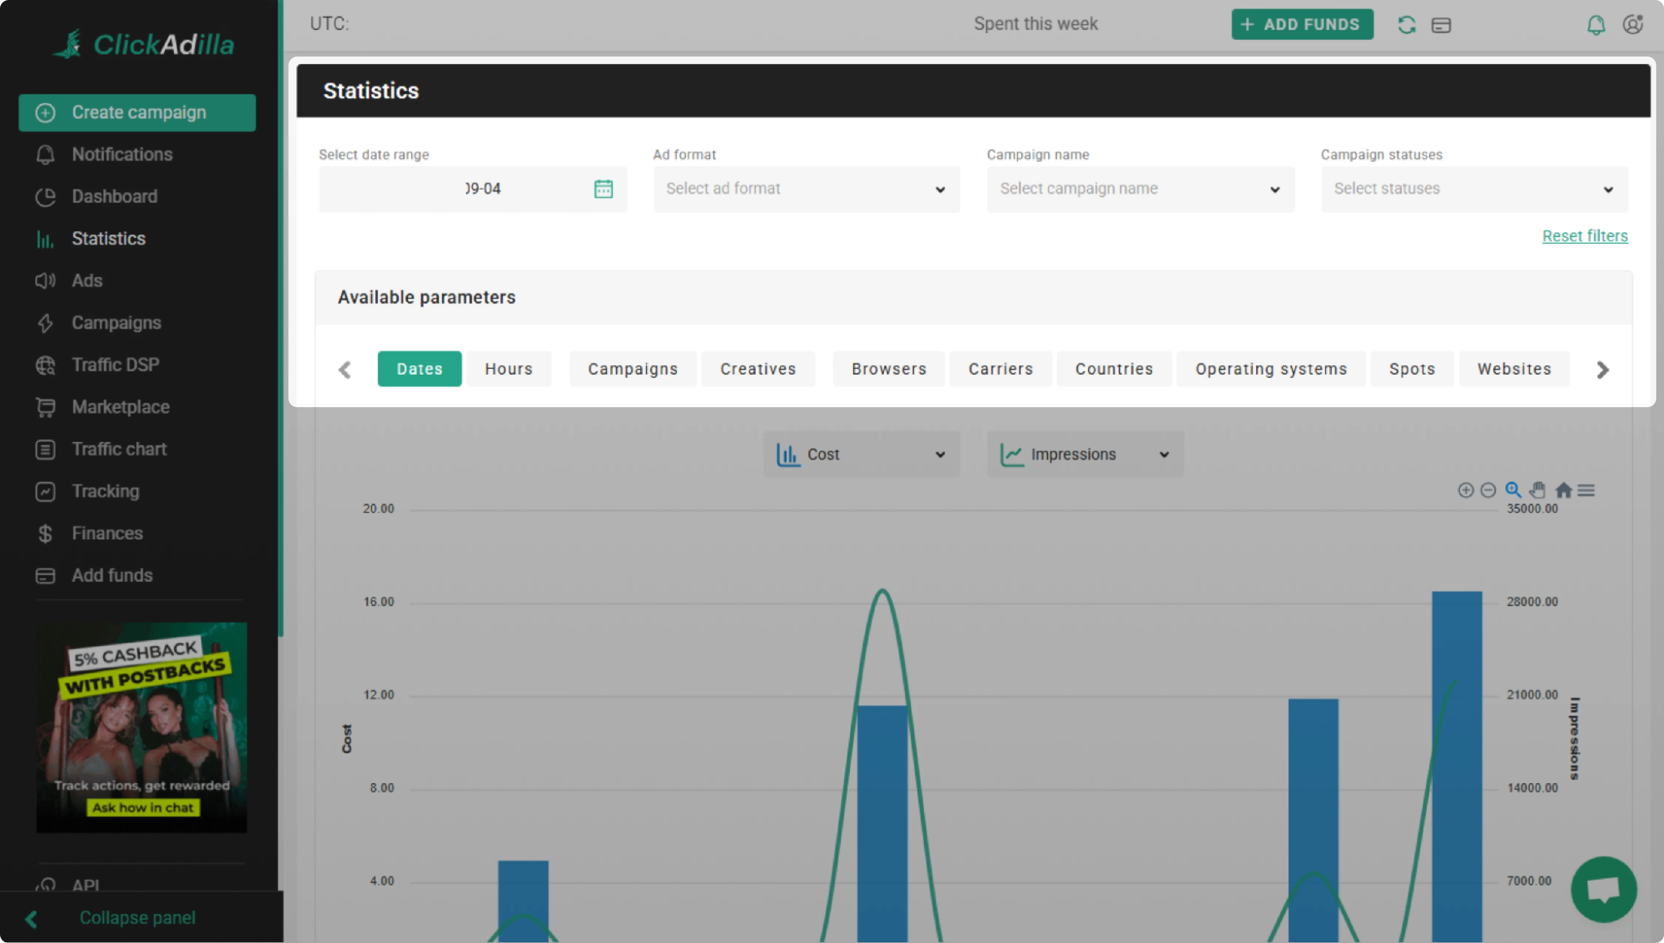The height and width of the screenshot is (943, 1664).
Task: Reset chart zoom with home icon
Action: pos(1563,490)
